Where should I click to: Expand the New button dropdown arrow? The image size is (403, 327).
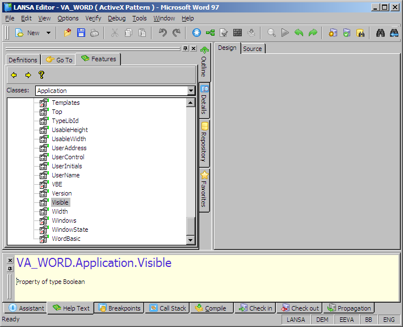click(x=48, y=33)
